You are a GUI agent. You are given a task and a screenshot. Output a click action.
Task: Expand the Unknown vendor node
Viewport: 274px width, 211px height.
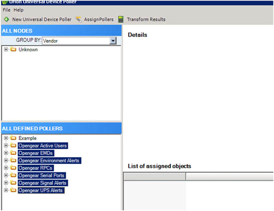pyautogui.click(x=6, y=50)
